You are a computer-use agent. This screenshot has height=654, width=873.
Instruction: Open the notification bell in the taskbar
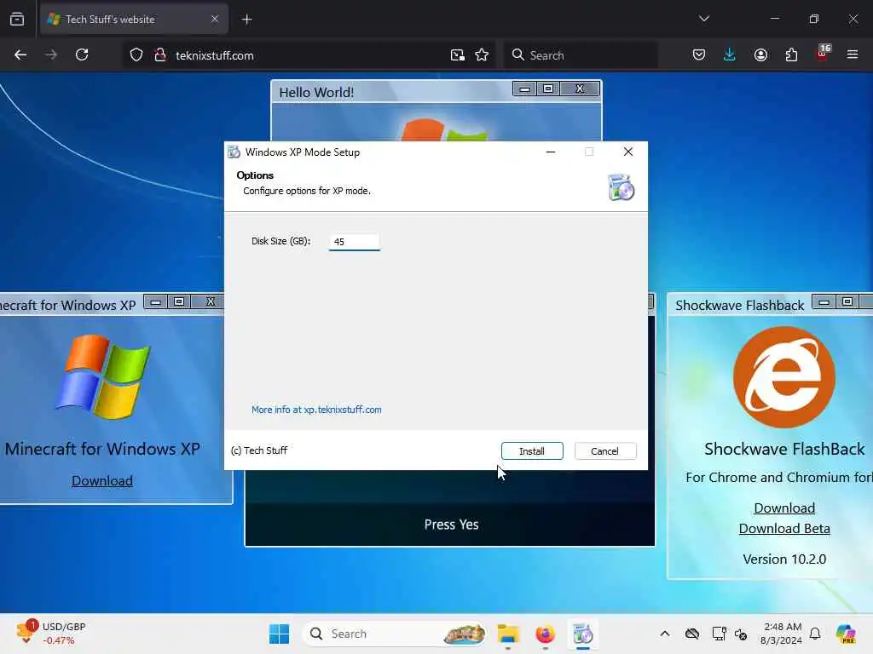[x=815, y=634]
